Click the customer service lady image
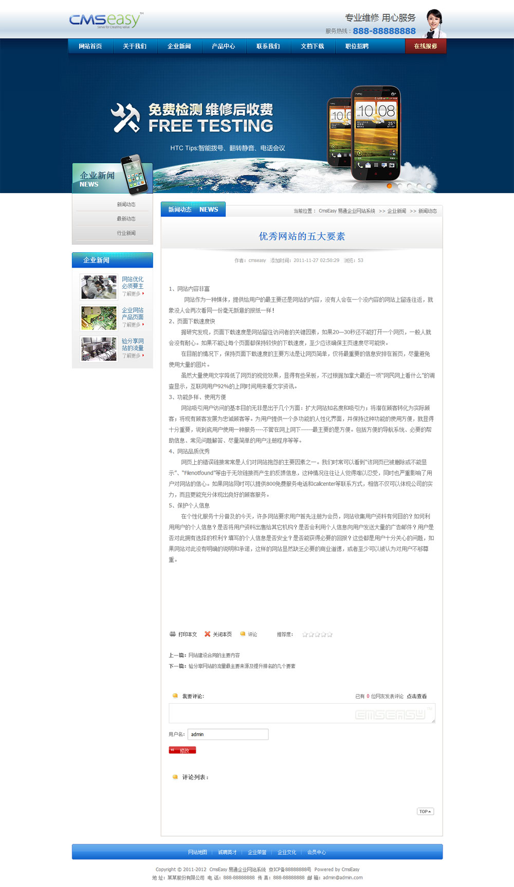Screen dimensions: 514x887 433,24
